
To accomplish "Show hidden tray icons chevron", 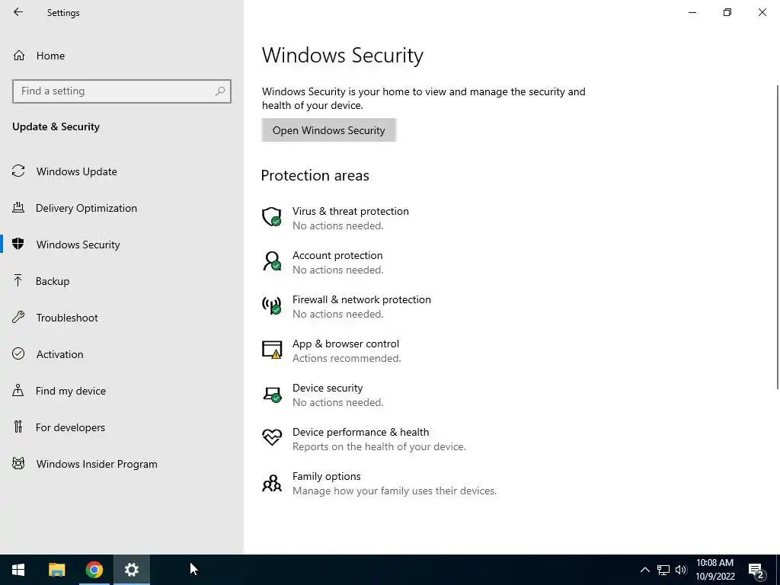I will [x=644, y=570].
